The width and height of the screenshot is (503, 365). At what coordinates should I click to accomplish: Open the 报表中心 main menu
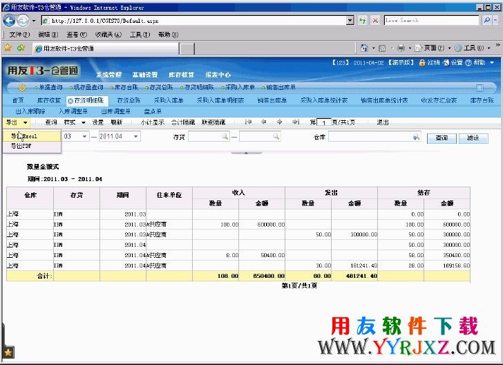218,75
